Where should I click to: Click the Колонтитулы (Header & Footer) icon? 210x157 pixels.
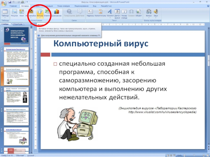coord(100,12)
